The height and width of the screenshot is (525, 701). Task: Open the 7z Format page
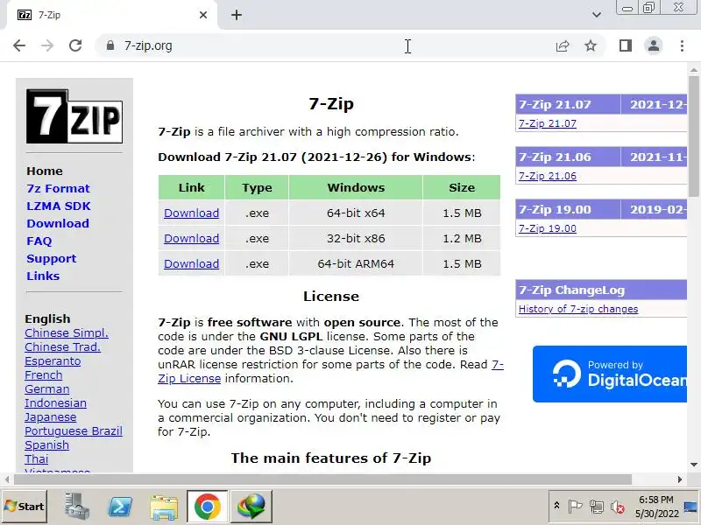tap(58, 188)
